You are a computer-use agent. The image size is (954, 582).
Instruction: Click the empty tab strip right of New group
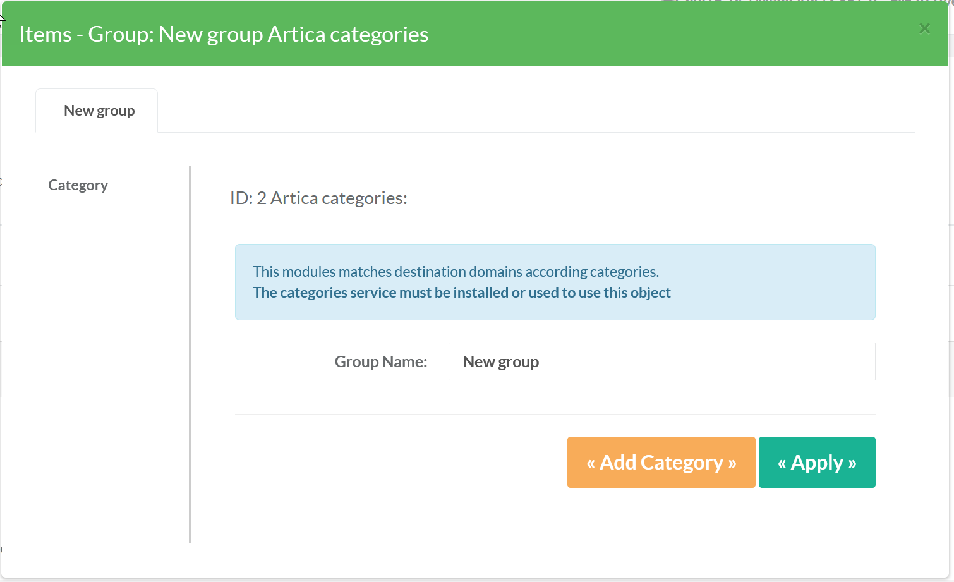point(505,111)
